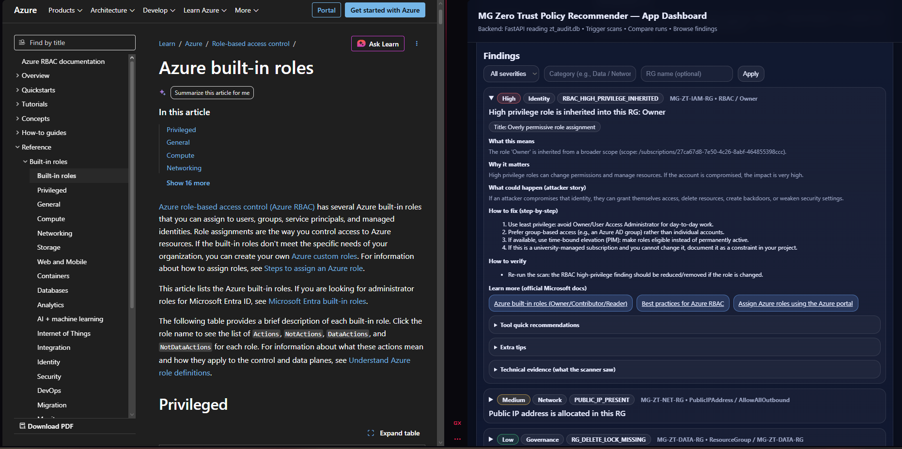Image resolution: width=902 pixels, height=449 pixels.
Task: Click the filter icon in Find by title
Action: 22,43
